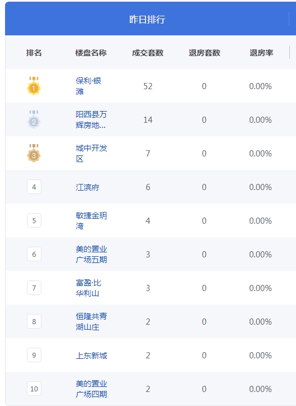
Task: Open the 上东新城 property link
Action: pyautogui.click(x=91, y=356)
